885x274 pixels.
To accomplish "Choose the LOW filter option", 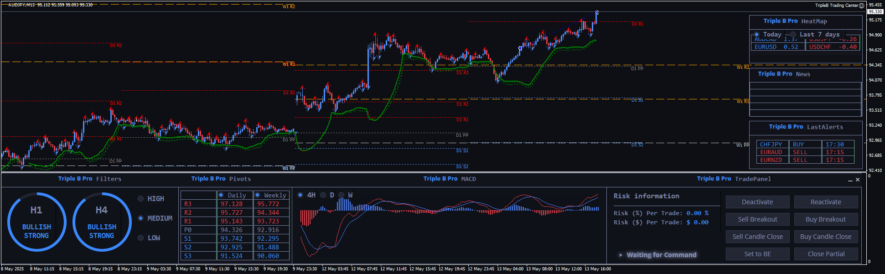I will 141,238.
